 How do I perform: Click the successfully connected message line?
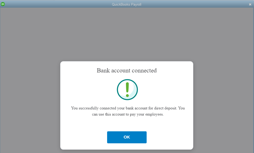pos(128,108)
